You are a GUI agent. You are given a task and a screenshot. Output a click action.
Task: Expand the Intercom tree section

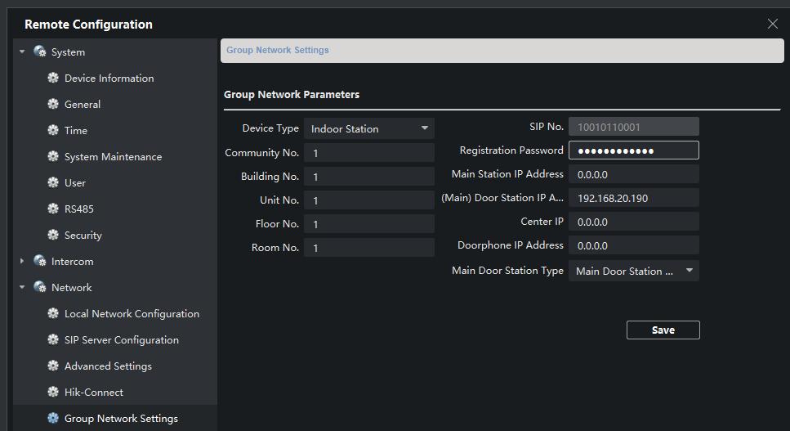click(x=22, y=262)
